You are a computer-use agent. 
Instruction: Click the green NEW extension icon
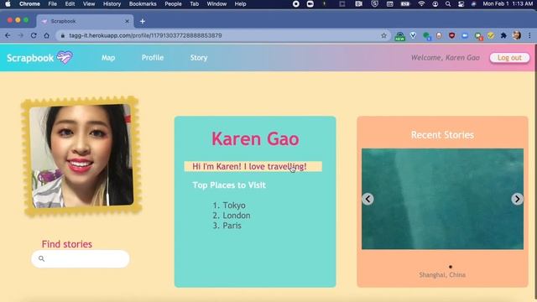(x=399, y=36)
